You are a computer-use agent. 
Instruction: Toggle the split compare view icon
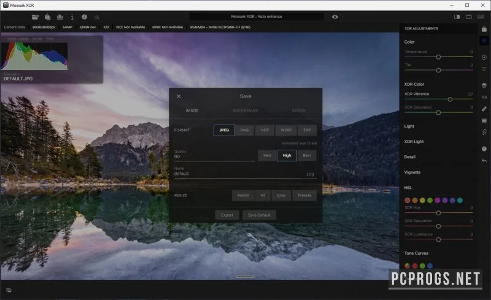457,17
